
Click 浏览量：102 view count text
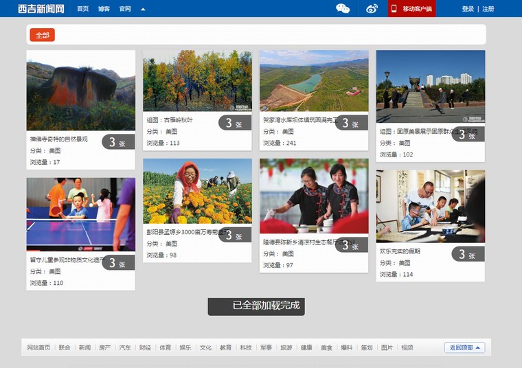click(x=396, y=154)
